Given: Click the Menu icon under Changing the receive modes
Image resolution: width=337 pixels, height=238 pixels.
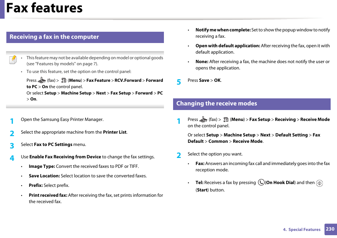Looking at the screenshot, I should (x=226, y=120).
